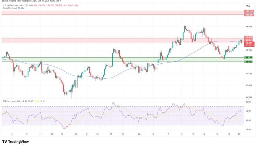
Task: Click the '21' date at time axis right end
Action: point(239,135)
